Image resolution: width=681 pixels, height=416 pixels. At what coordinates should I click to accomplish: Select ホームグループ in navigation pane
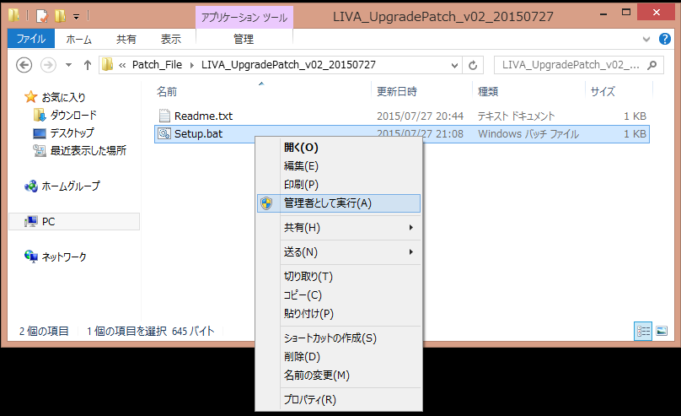pos(70,186)
